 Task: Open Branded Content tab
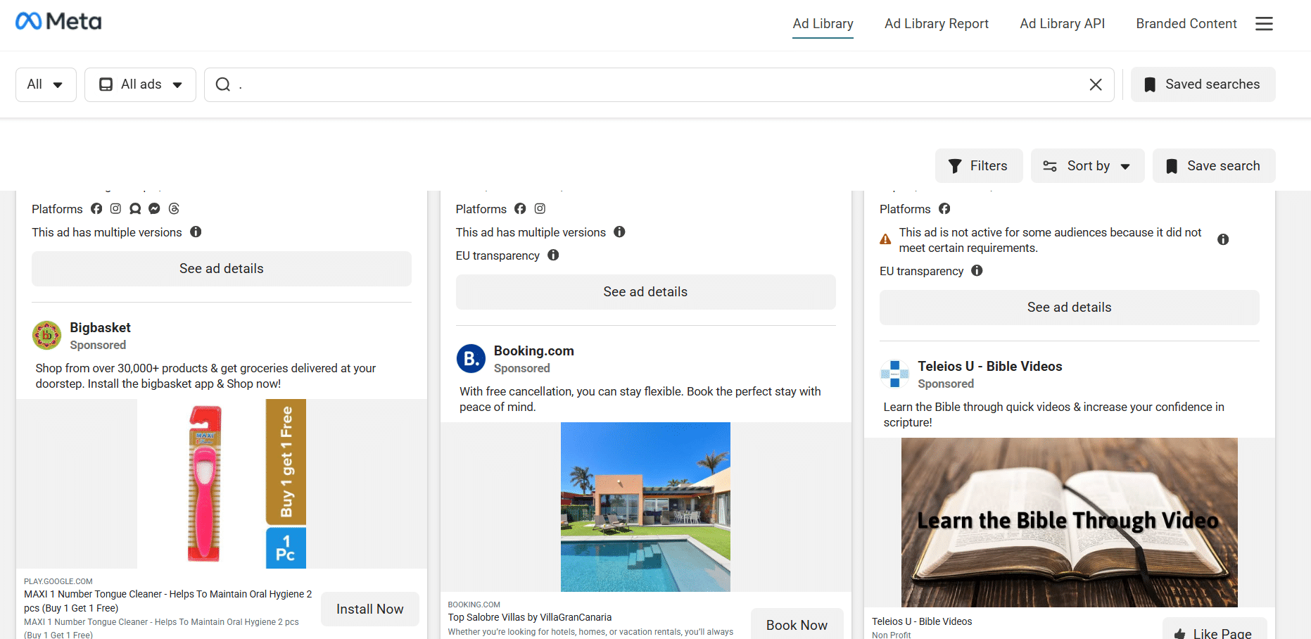pyautogui.click(x=1186, y=23)
